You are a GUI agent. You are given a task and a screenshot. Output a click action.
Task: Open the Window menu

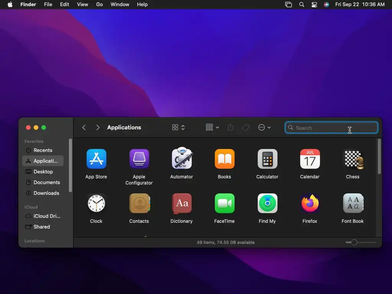point(120,5)
